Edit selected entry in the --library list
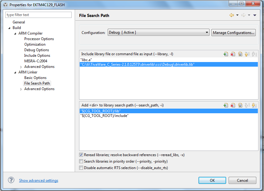This screenshot has height=191, width=264. click(240, 54)
